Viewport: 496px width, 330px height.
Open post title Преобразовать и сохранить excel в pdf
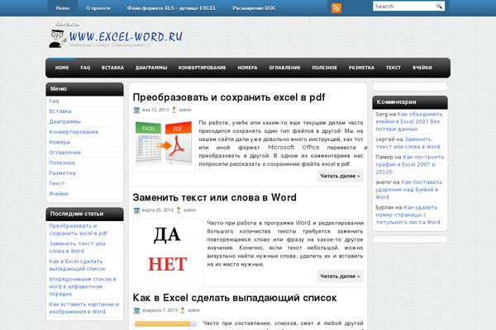pos(229,97)
